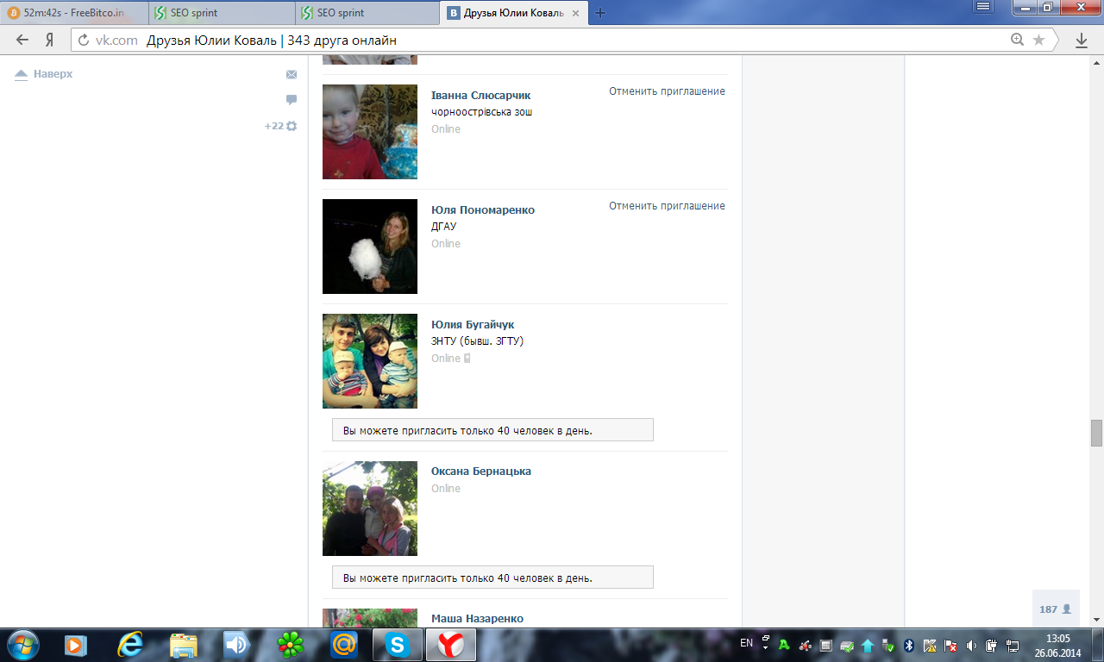Open Windows Explorer folder icon
Screen dimensions: 1104x662
point(184,645)
